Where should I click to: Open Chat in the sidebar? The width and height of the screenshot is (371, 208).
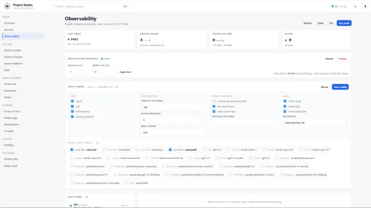pos(23,70)
